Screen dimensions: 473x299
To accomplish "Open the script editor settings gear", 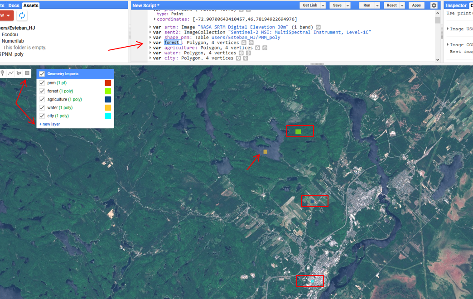I will pyautogui.click(x=434, y=5).
